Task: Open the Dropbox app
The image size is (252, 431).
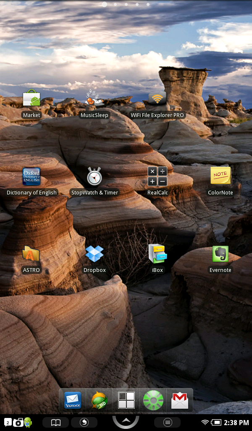Action: pyautogui.click(x=94, y=254)
